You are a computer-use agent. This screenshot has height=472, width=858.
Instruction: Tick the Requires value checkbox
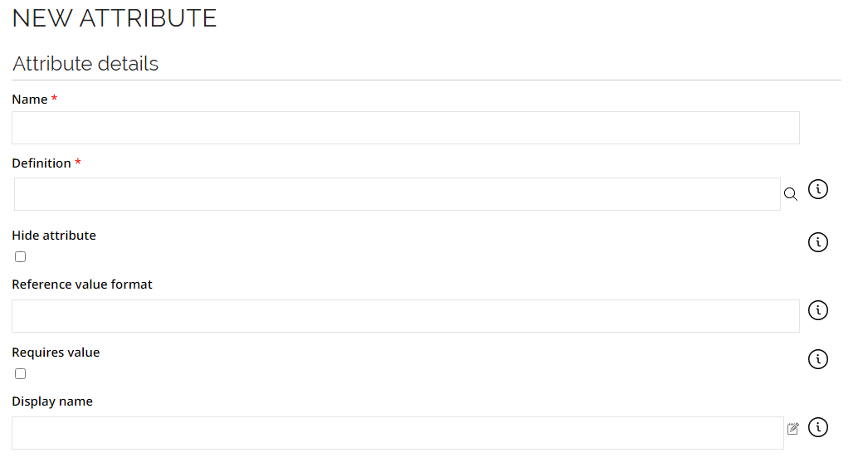20,373
